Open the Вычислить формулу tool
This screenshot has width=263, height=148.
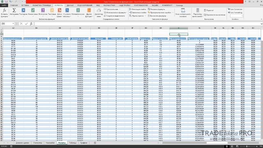[157, 16]
